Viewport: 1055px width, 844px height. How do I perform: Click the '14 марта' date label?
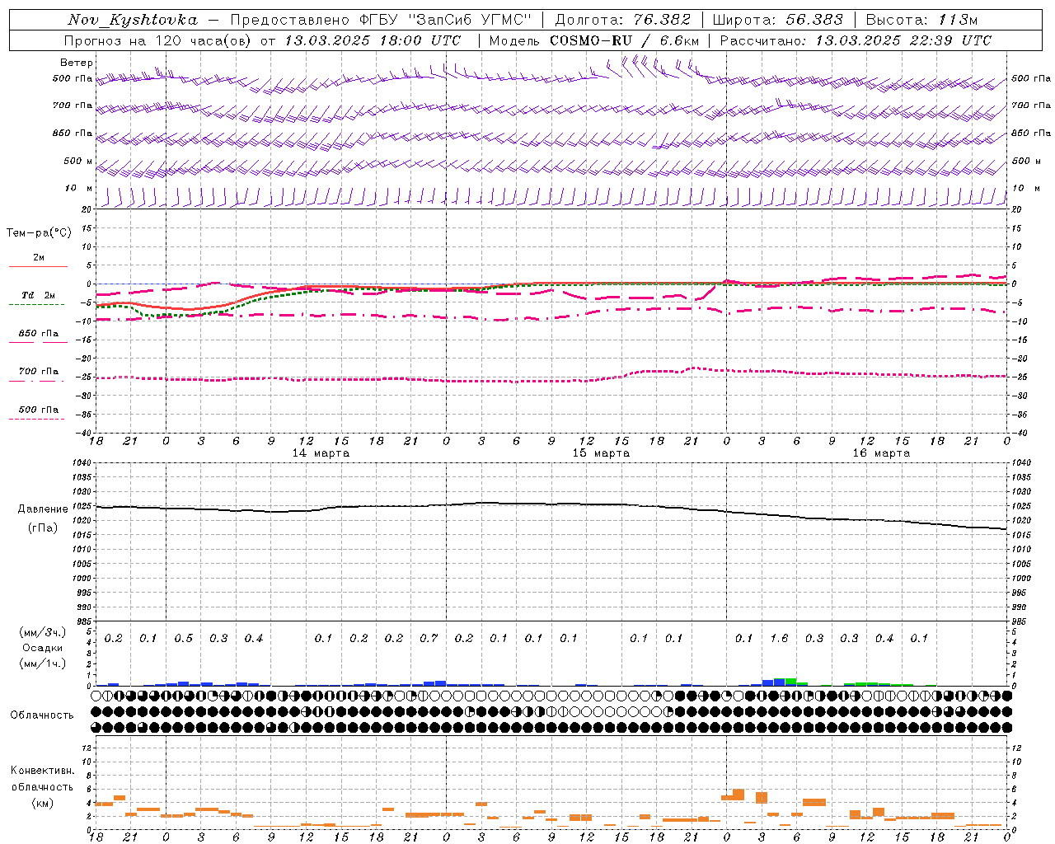pos(321,453)
